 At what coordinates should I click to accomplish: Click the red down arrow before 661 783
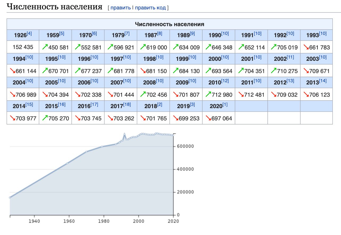306,47
